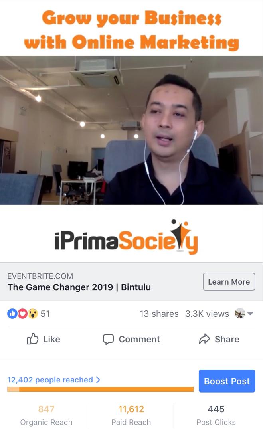Screen dimensions: 263x431
Task: Click the wow face reaction emoji
Action: click(33, 314)
